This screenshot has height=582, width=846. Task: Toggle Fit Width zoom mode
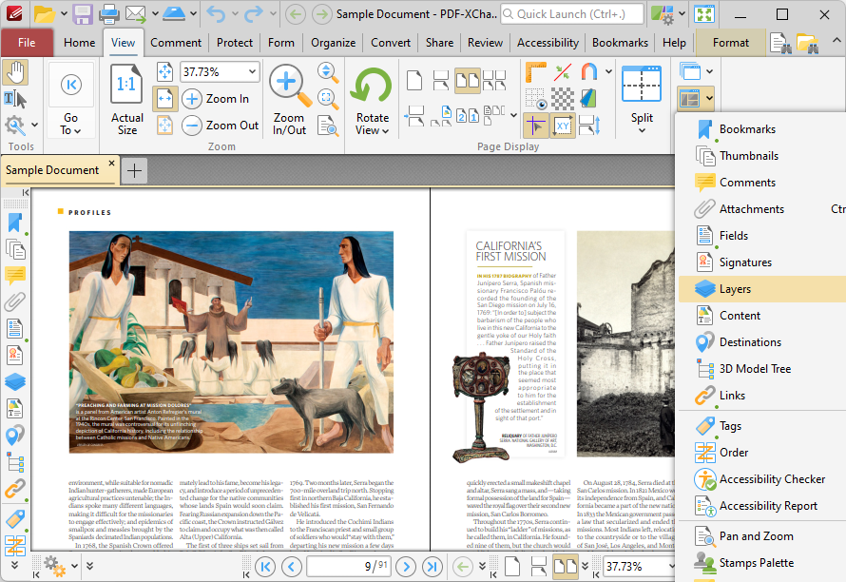[x=164, y=99]
